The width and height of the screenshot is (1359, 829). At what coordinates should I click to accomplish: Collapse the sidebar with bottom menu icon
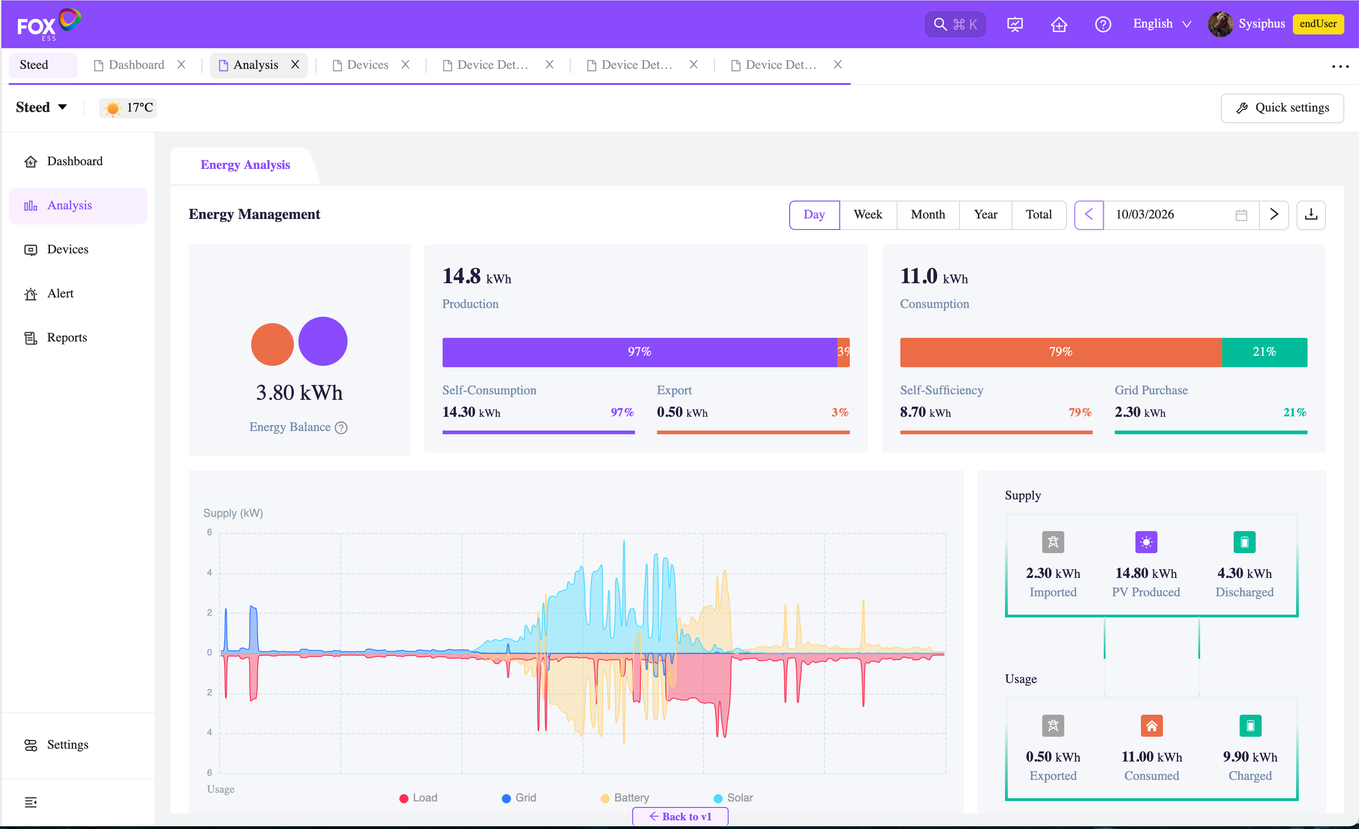(x=31, y=802)
